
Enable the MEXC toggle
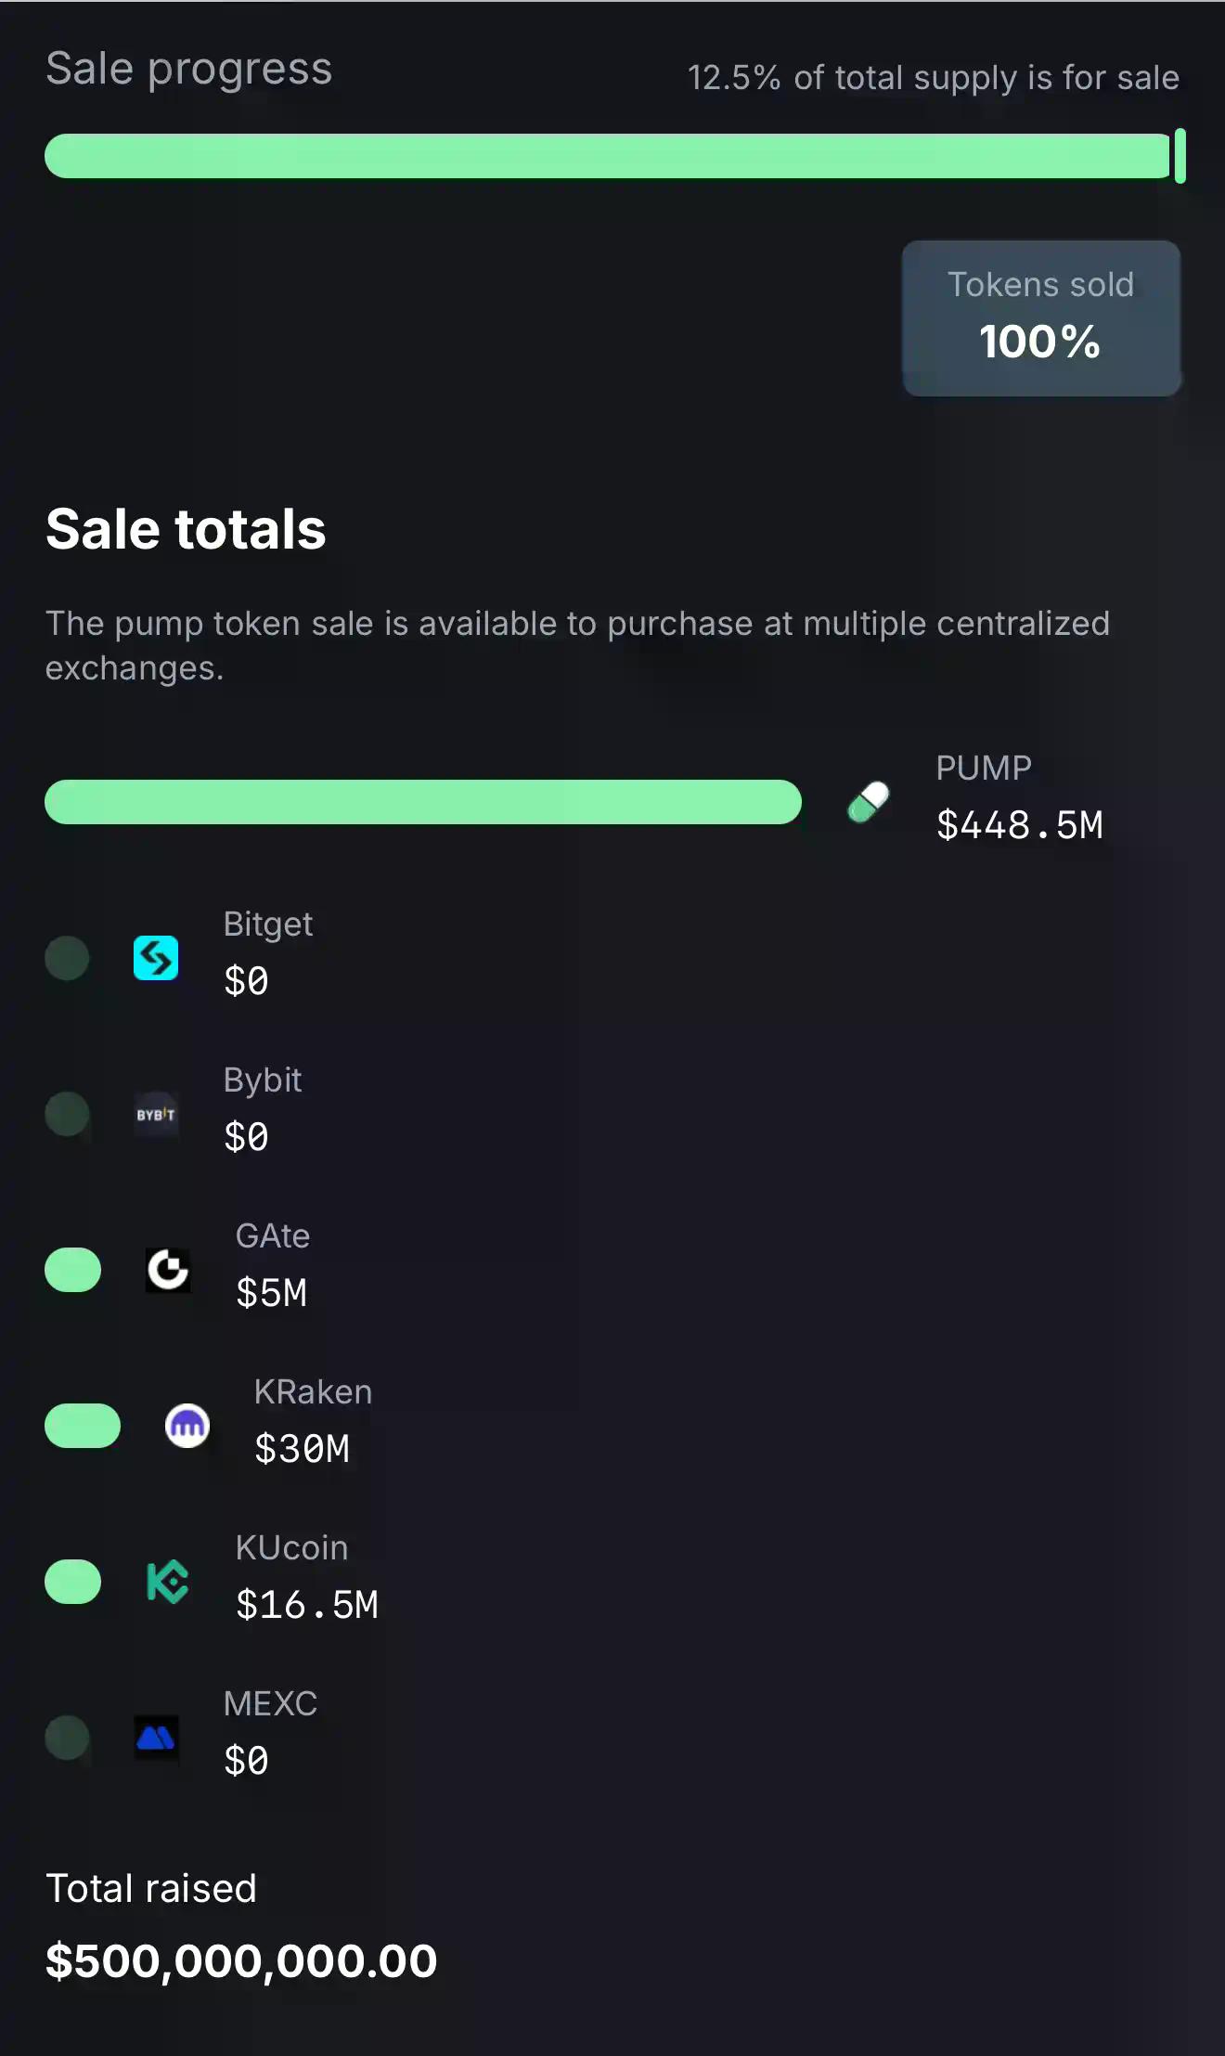[x=69, y=1739]
